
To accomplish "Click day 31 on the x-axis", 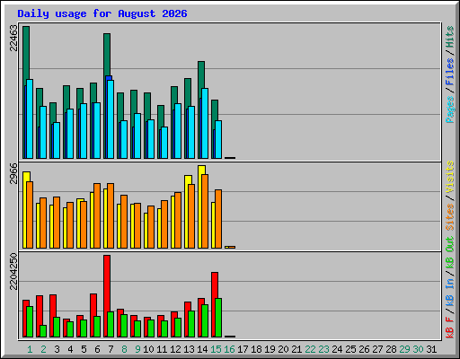I will click(431, 349).
